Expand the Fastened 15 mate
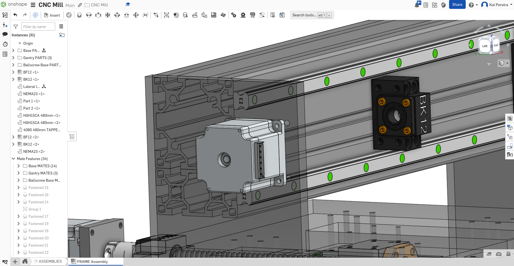This screenshot has height=266, width=514. tap(19, 188)
